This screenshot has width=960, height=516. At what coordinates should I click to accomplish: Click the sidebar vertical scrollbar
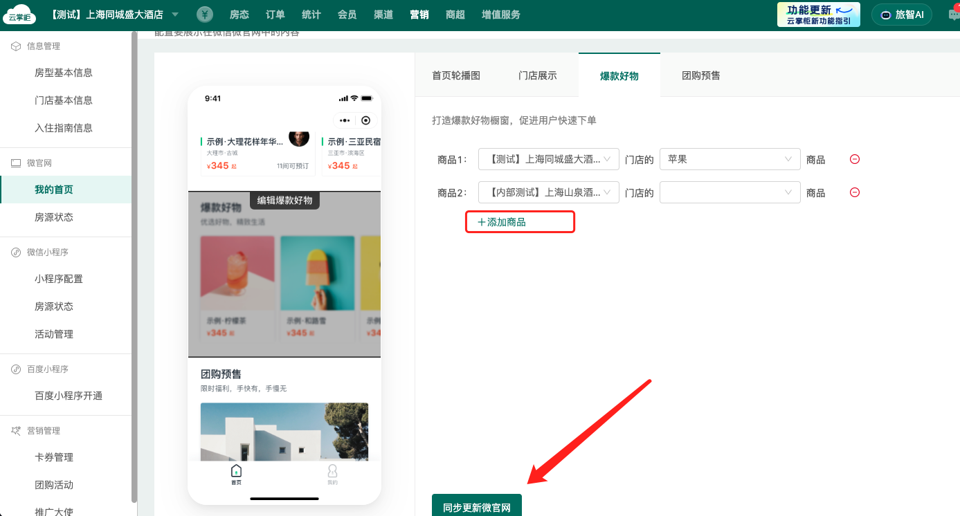[x=134, y=268]
